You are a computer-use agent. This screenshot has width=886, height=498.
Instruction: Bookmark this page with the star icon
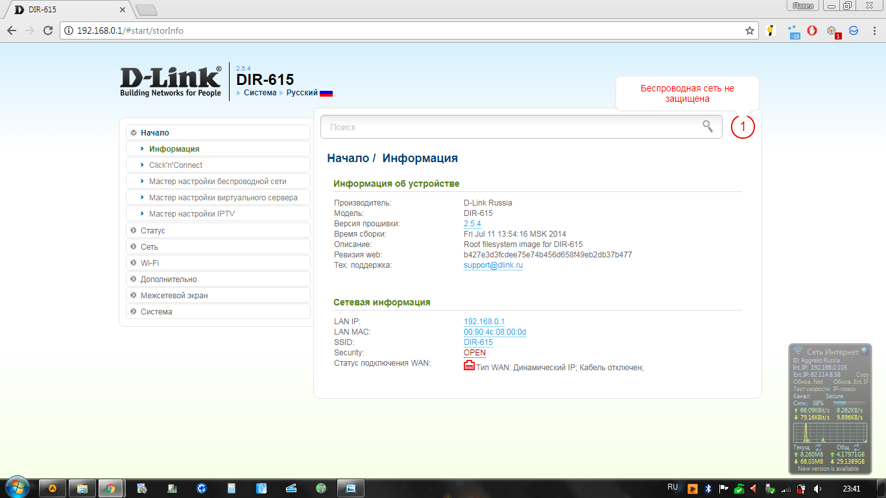click(x=750, y=30)
